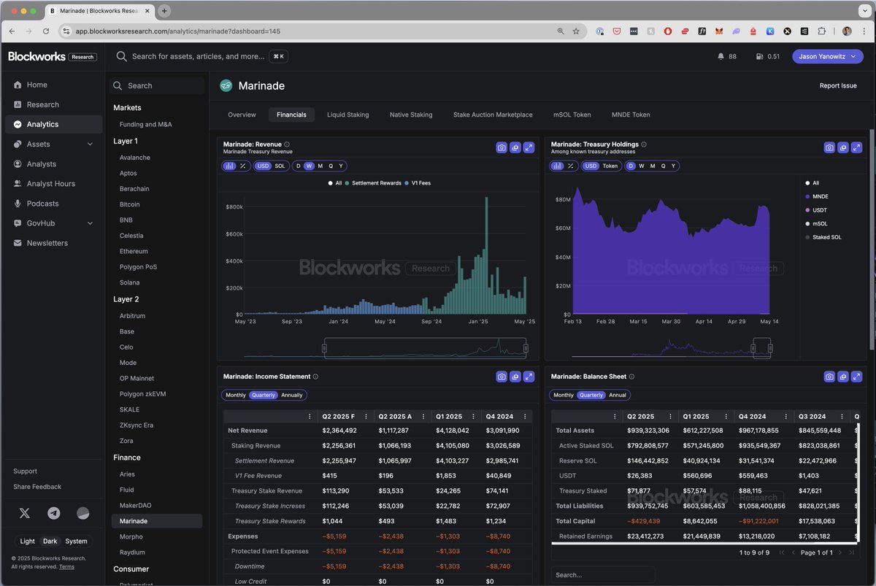Select Light theme in sidebar
The image size is (876, 586).
(27, 541)
